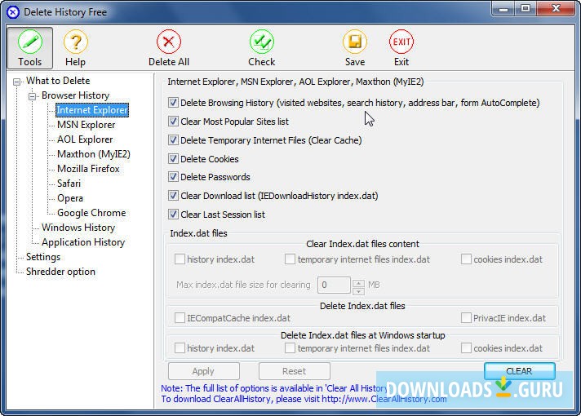Uncheck the Delete Passwords option
The height and width of the screenshot is (416, 581).
173,177
